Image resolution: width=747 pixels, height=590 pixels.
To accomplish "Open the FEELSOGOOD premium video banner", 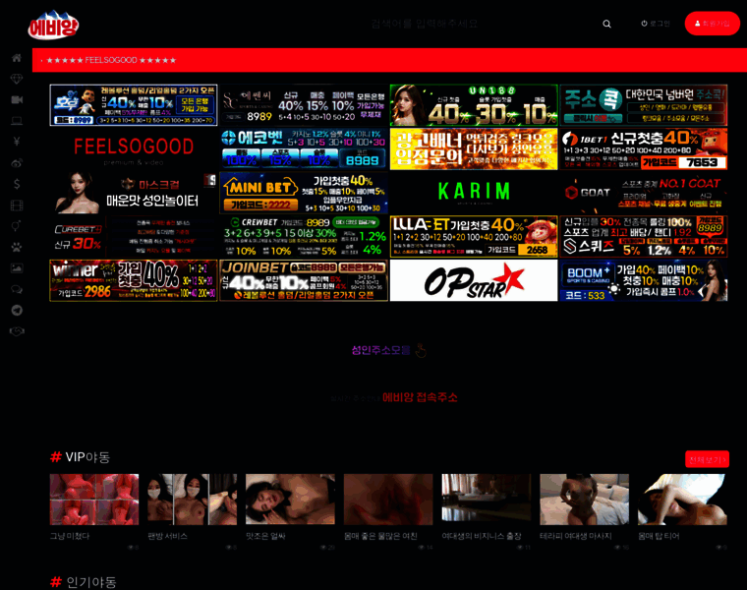I will coord(134,149).
